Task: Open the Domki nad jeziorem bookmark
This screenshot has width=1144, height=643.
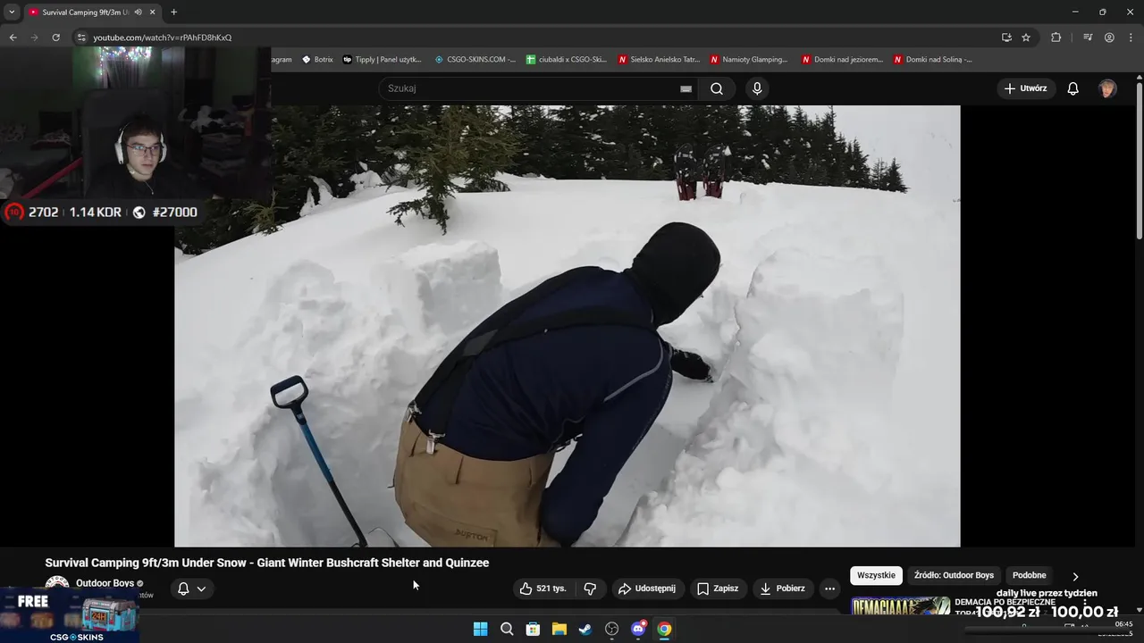Action: pos(842,60)
